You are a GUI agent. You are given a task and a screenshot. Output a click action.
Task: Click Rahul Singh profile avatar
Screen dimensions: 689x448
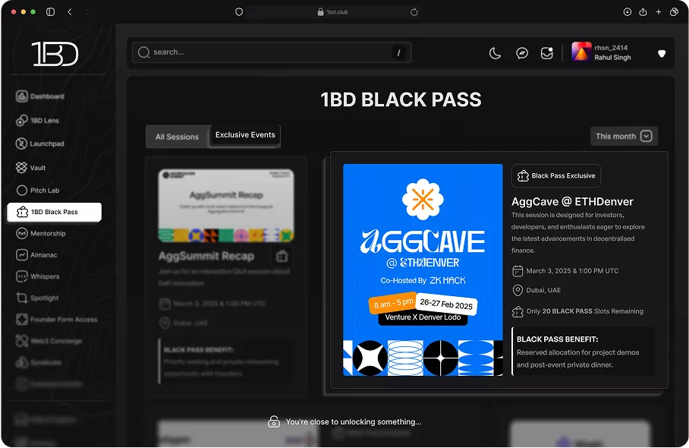click(581, 52)
